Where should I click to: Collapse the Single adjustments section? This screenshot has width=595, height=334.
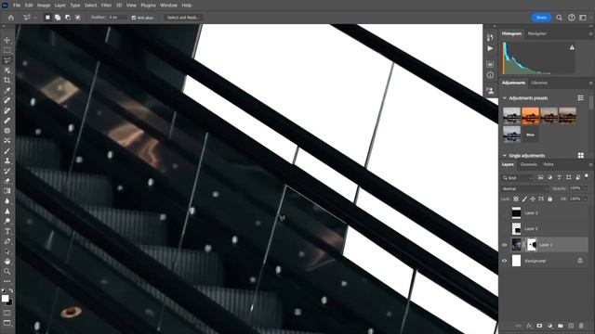505,156
